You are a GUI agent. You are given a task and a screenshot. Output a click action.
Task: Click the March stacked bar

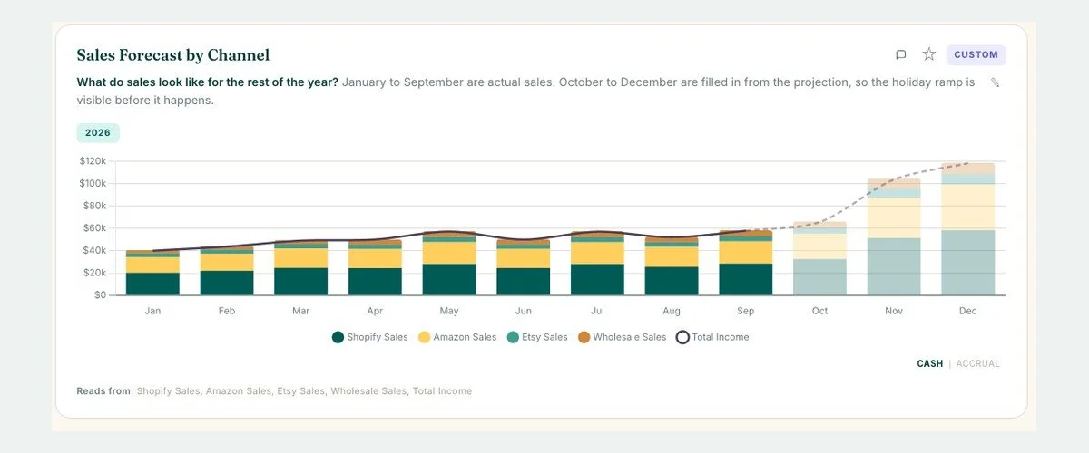[301, 268]
